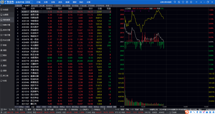This screenshot has height=114, width=215.
Task: Open 我的自选 in bottom toolbar
Action: tap(73, 109)
